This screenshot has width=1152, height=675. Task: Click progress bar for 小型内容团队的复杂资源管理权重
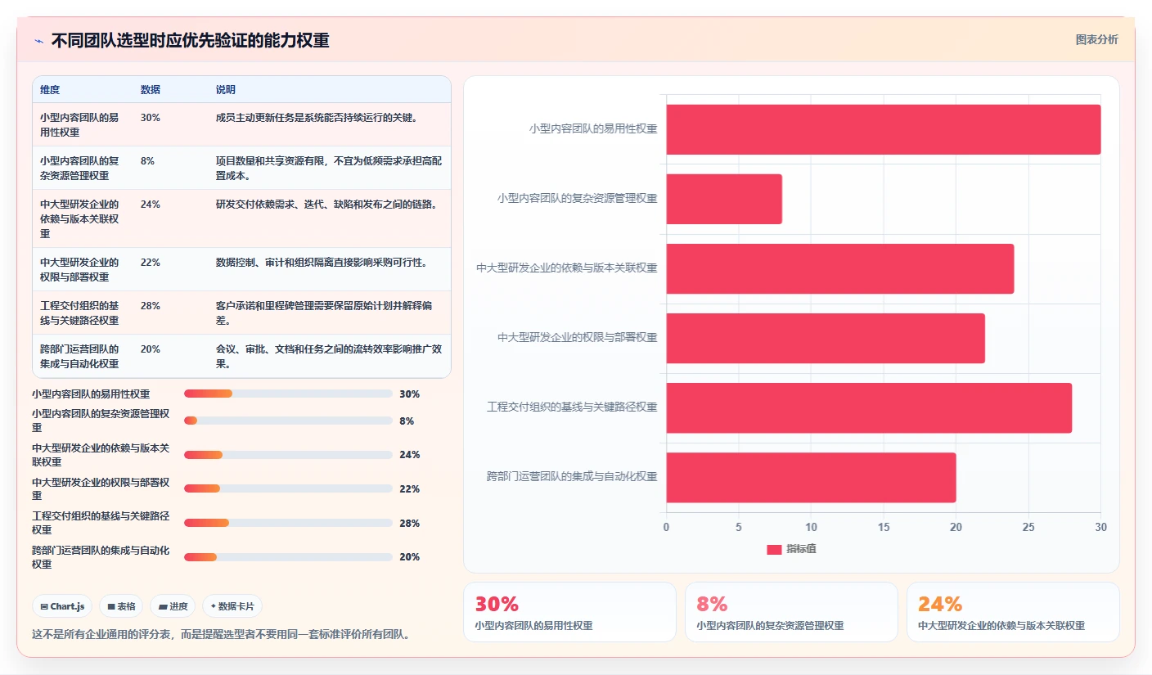[x=288, y=421]
